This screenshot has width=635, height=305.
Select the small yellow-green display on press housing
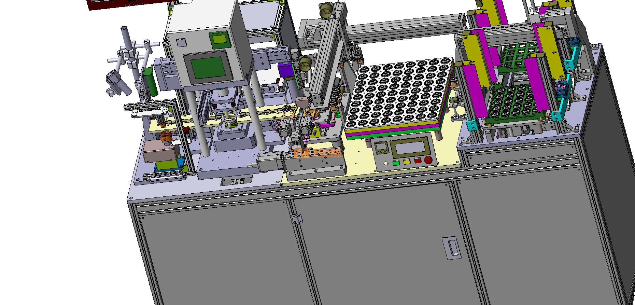(x=220, y=40)
